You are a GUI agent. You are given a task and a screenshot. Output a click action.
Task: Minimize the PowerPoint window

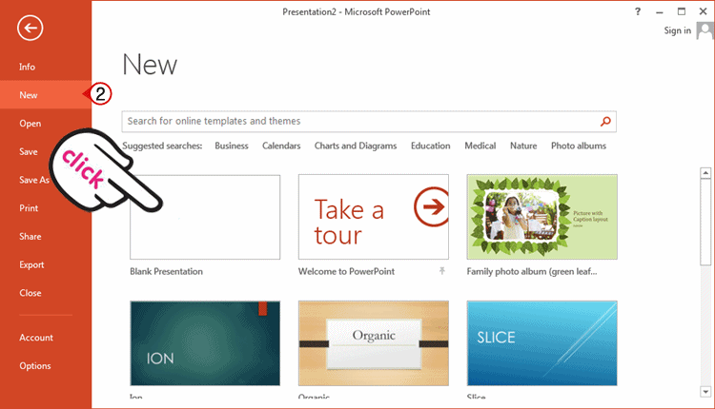[660, 11]
